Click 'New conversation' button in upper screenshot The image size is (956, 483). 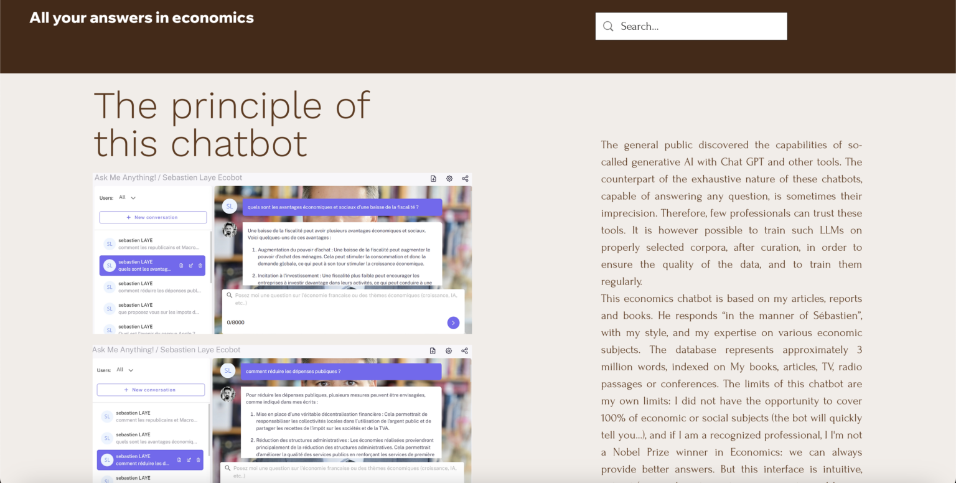pyautogui.click(x=152, y=217)
